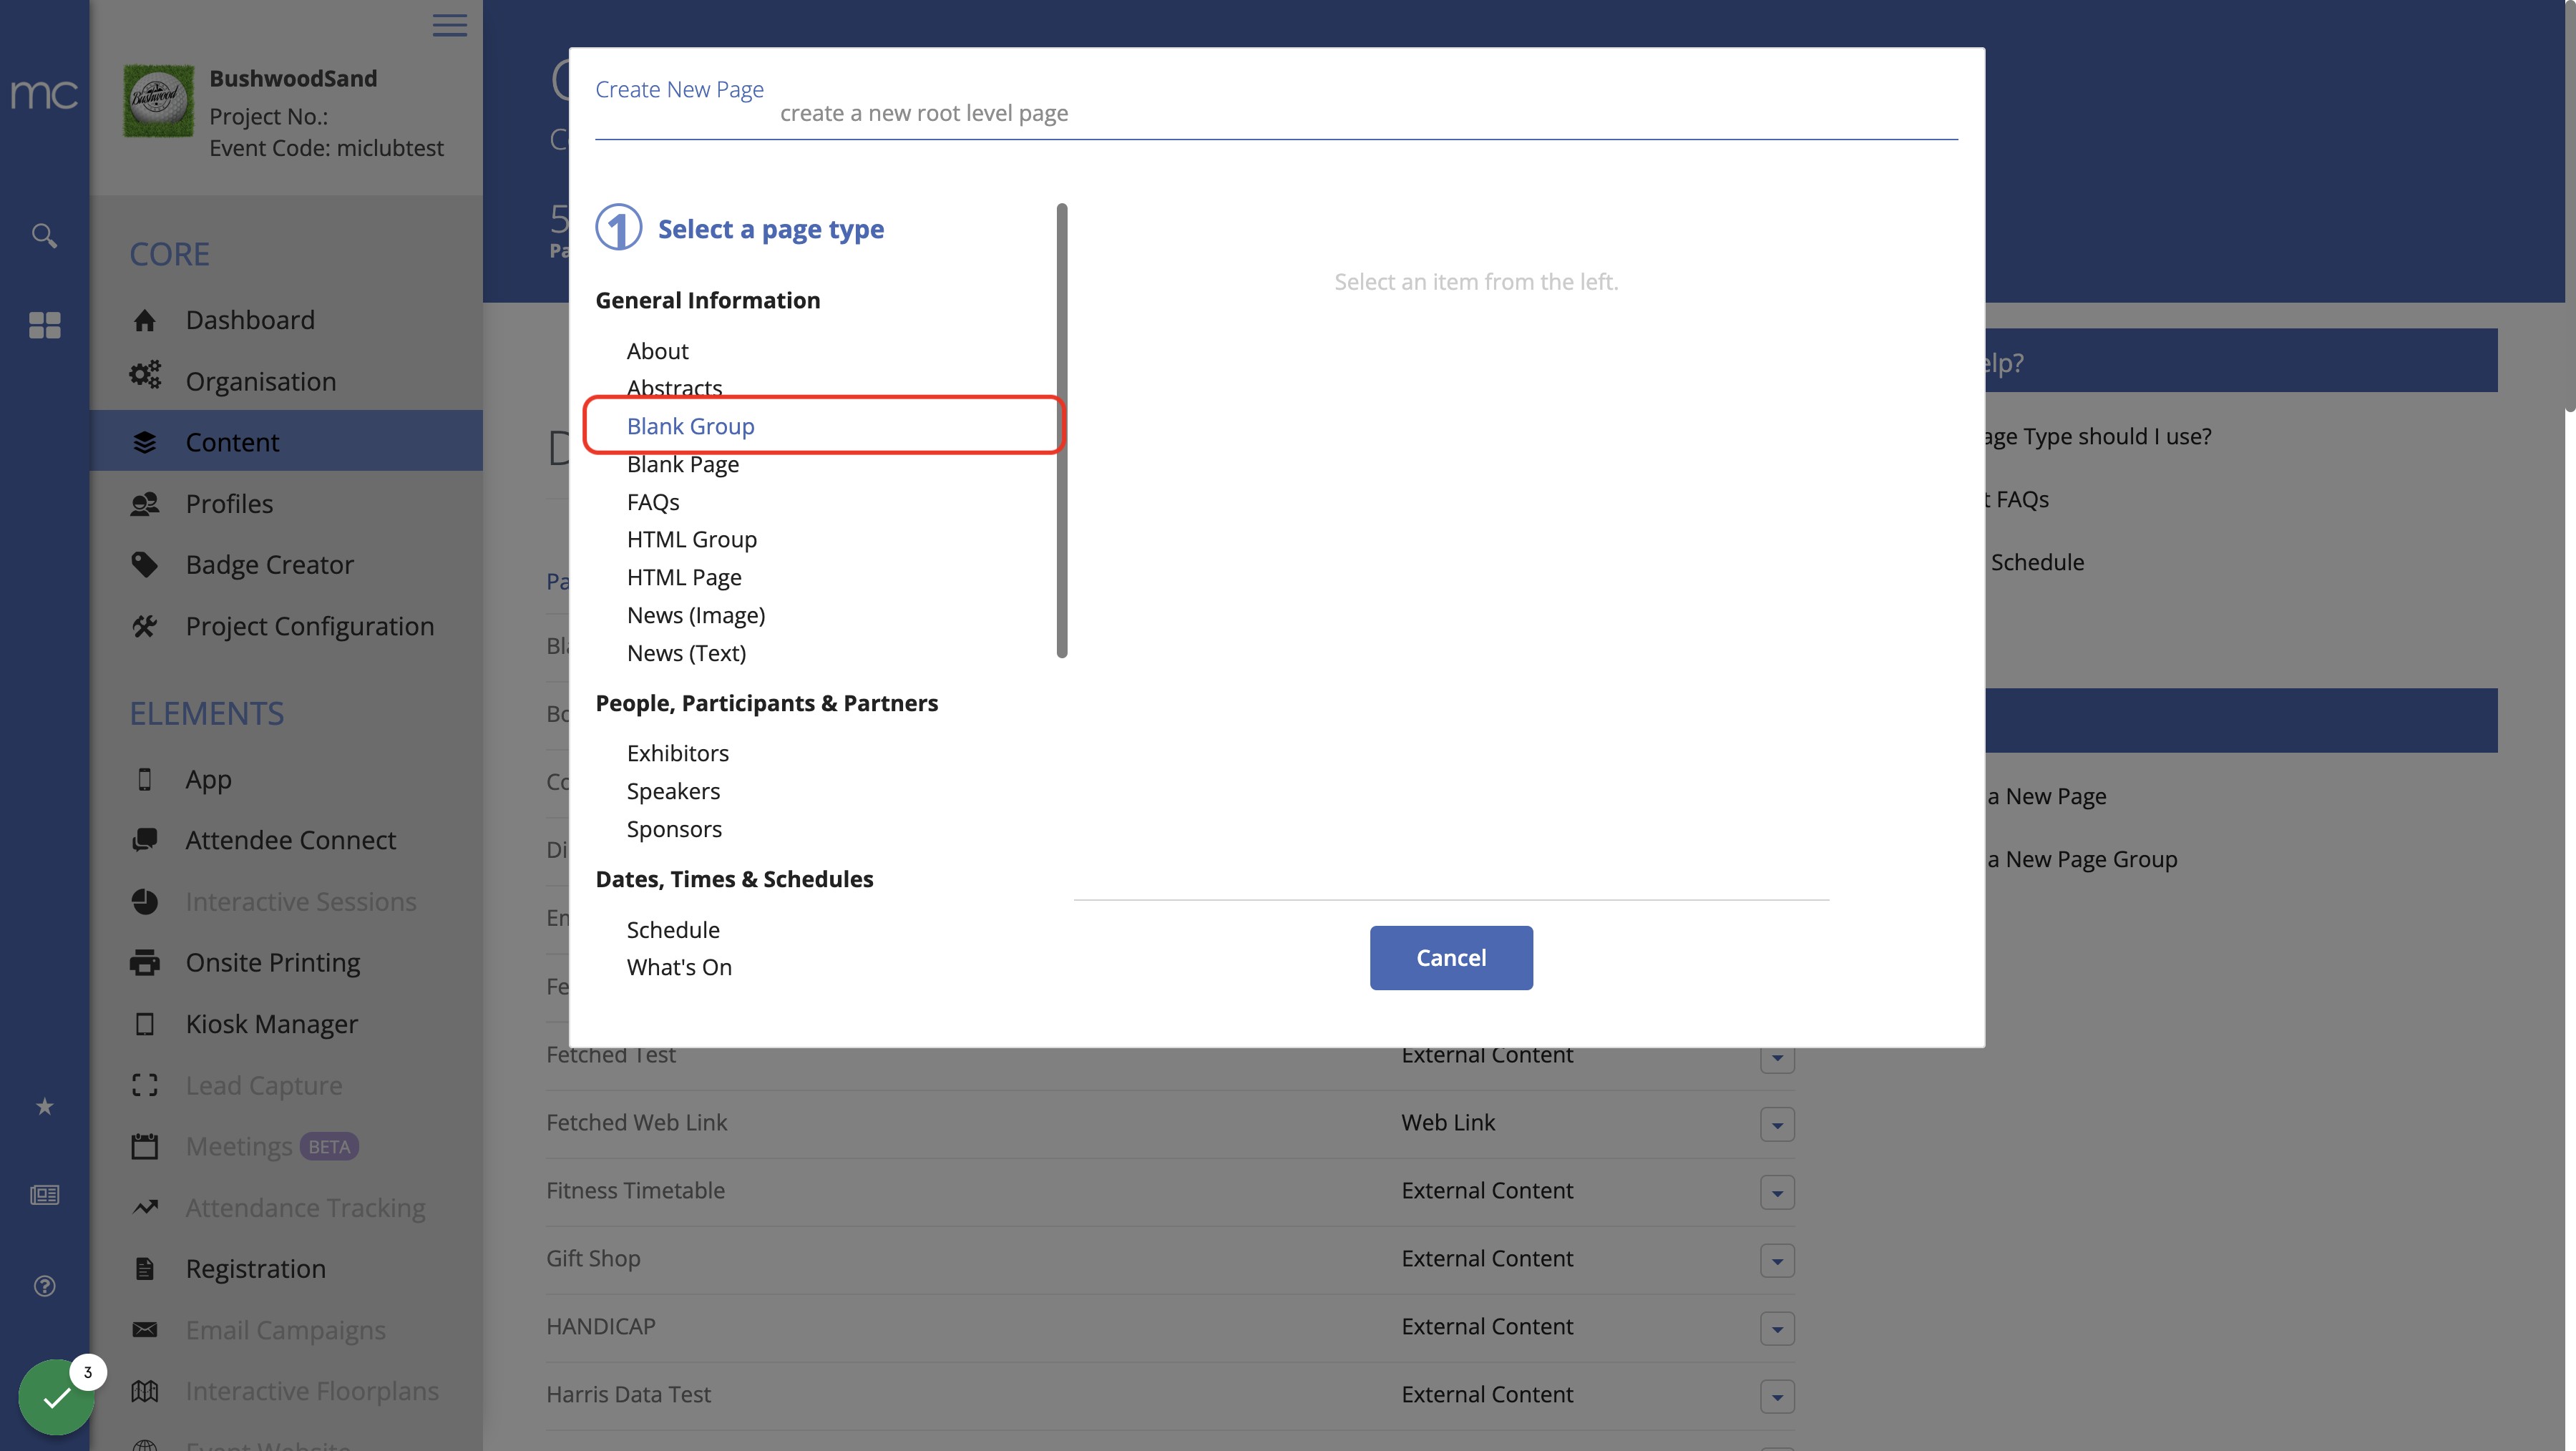
Task: Open Content in sidebar menu
Action: tap(286, 441)
